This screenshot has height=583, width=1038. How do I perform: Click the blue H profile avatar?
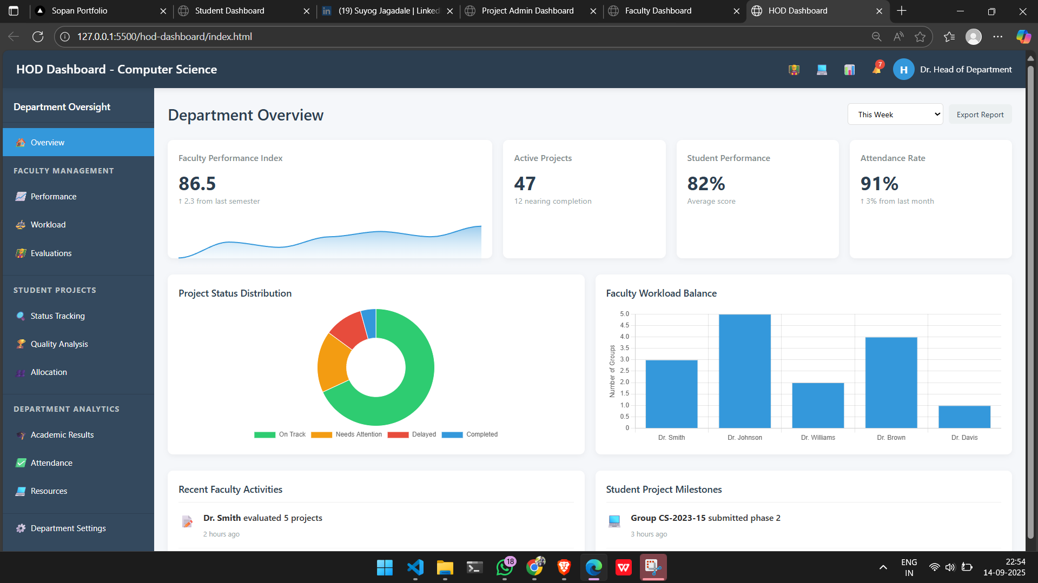pos(903,70)
